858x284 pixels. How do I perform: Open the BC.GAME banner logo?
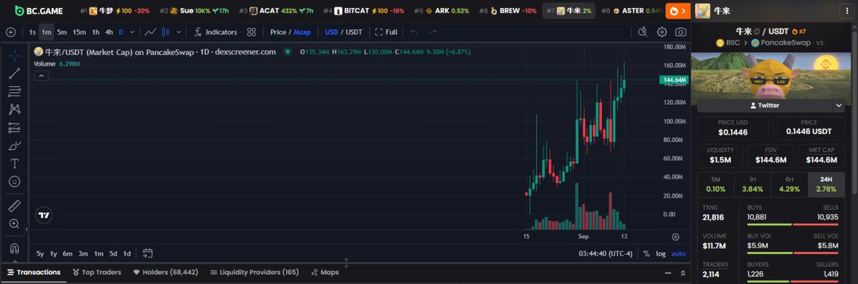(39, 11)
